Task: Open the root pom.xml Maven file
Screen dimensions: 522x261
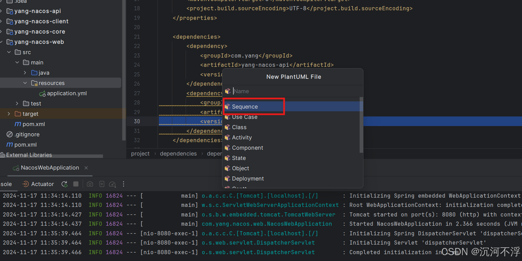Action: (x=25, y=145)
